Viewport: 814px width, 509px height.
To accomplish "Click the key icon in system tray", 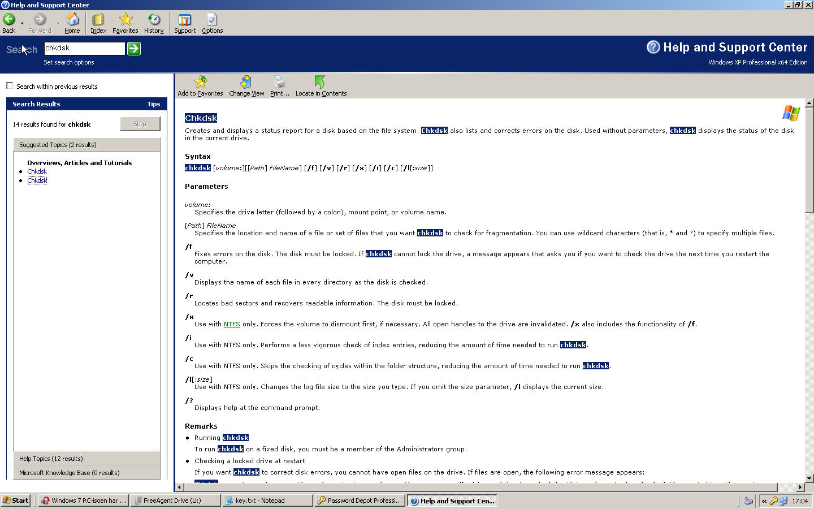I will pos(774,501).
